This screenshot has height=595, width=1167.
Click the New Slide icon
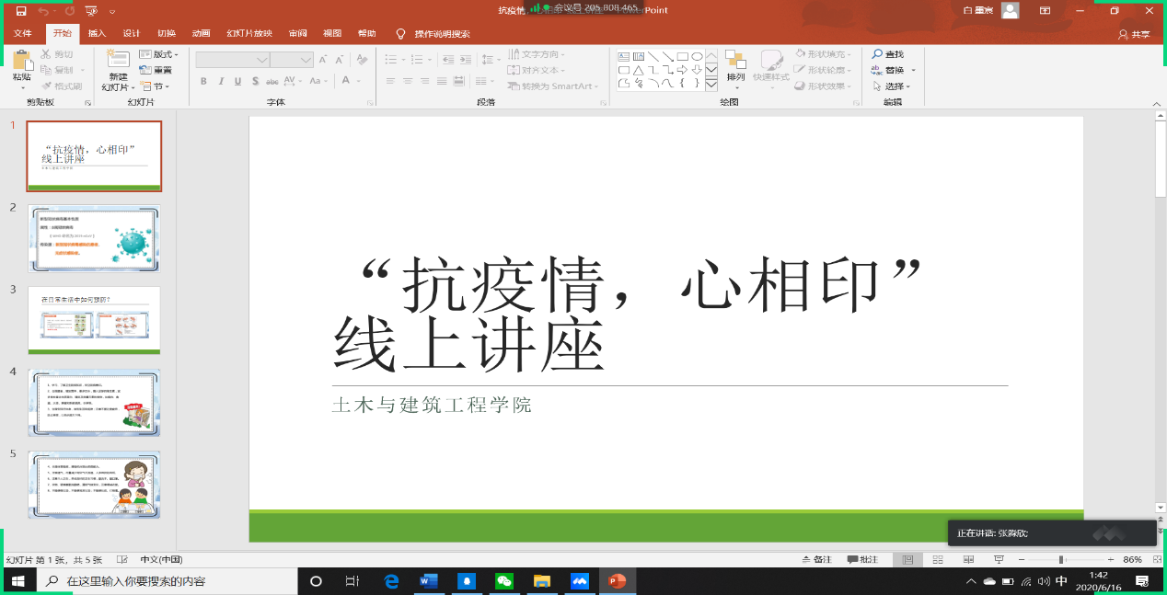pyautogui.click(x=118, y=61)
